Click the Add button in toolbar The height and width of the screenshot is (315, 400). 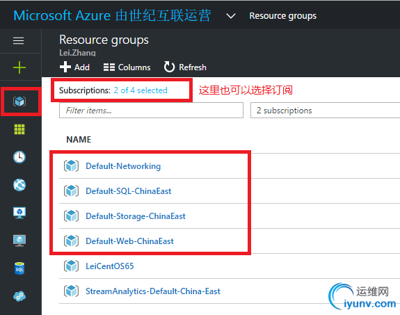74,67
